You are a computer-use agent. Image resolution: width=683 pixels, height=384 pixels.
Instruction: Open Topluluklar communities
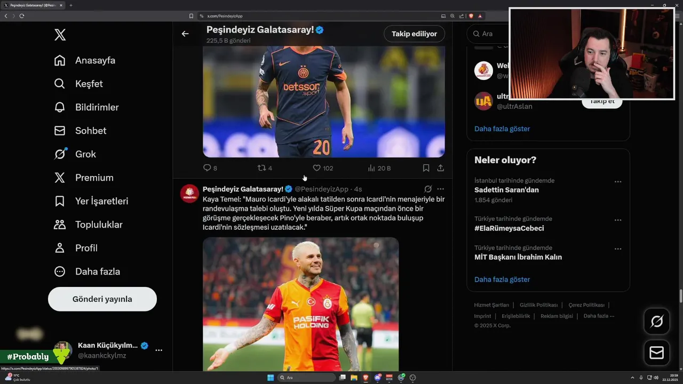88,225
